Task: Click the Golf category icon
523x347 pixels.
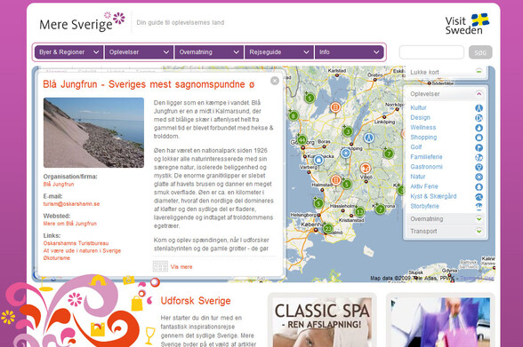Action: pyautogui.click(x=479, y=147)
